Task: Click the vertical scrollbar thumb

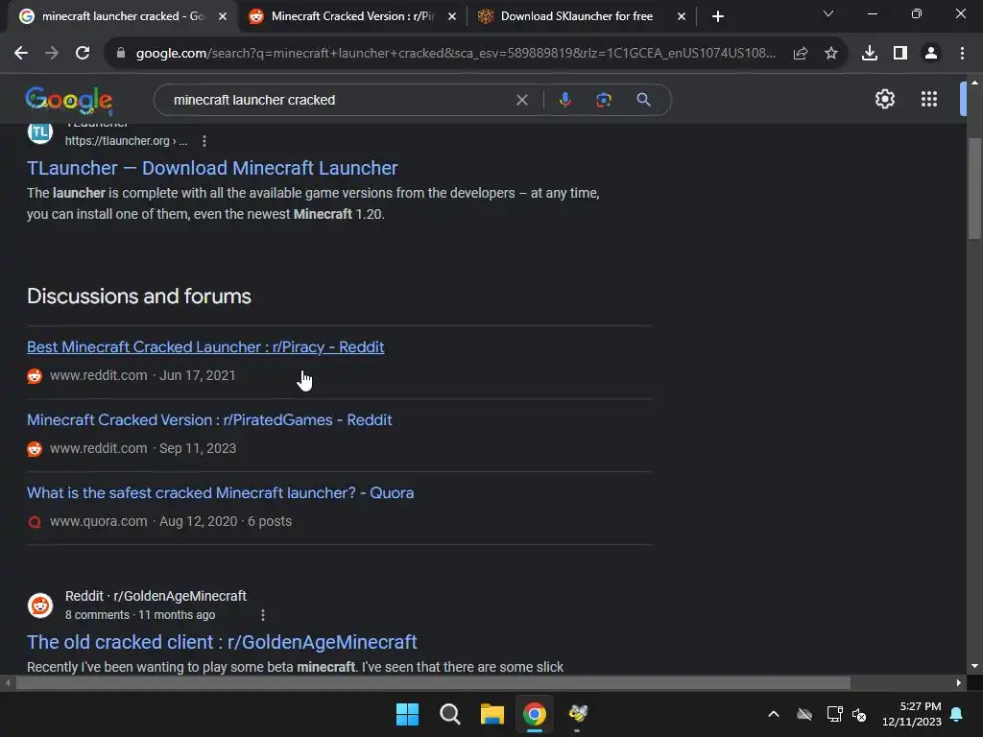Action: [973, 188]
